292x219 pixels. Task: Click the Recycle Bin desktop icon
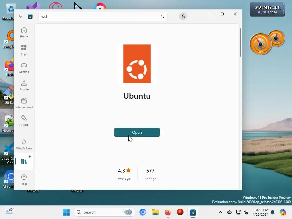[x=9, y=12]
